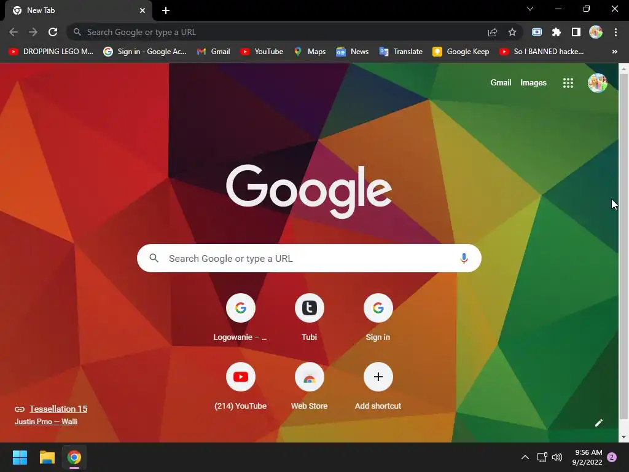Open the Translate bookmark
Image resolution: width=629 pixels, height=472 pixels.
400,52
